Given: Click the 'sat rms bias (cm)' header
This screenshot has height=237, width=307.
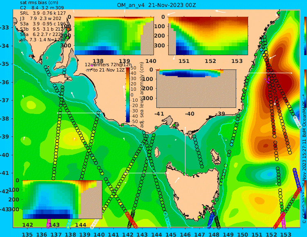Looking at the screenshot, I should pyautogui.click(x=39, y=3).
